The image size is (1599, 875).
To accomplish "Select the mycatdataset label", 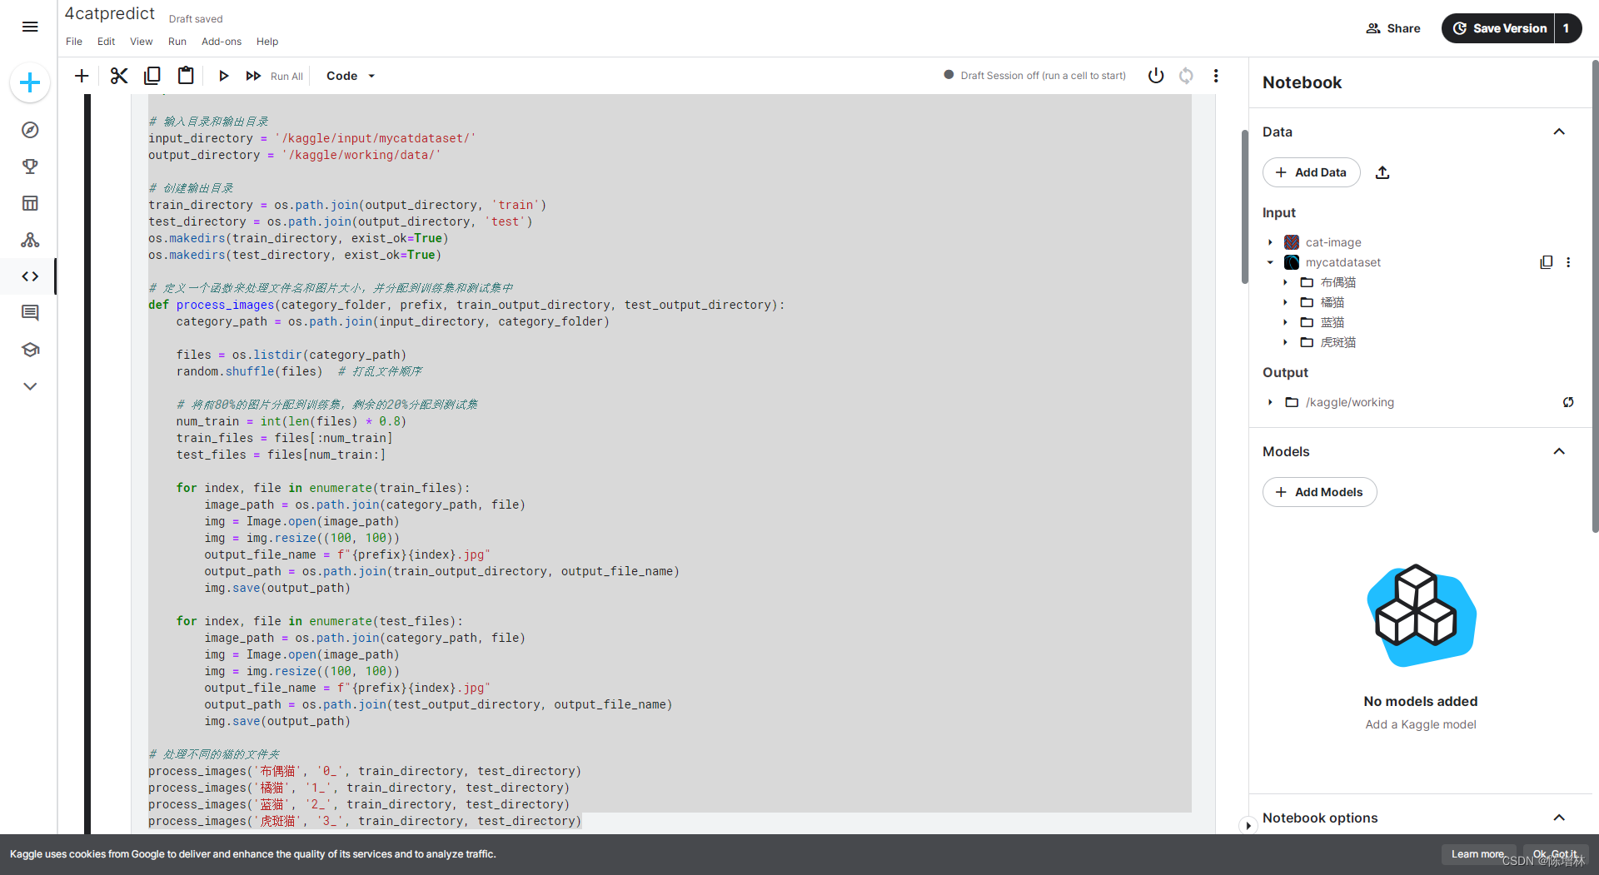I will coord(1342,262).
